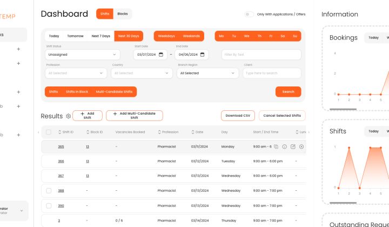389x227 pixels.
Task: Click the cancel X icon on shift 365 row
Action: click(301, 146)
